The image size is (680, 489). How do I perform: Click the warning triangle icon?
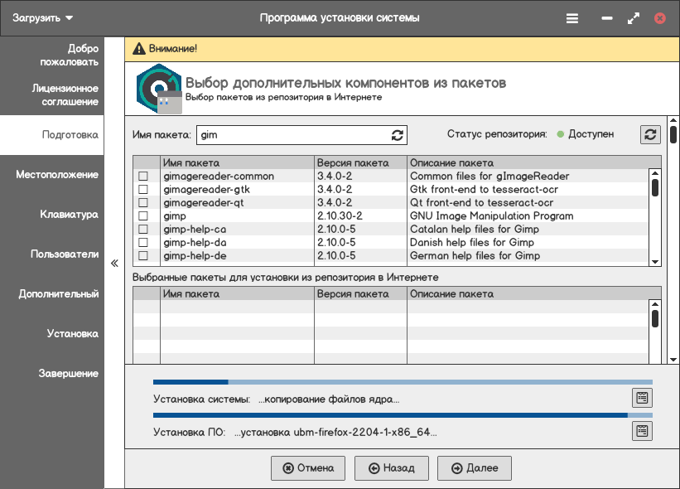pos(137,49)
